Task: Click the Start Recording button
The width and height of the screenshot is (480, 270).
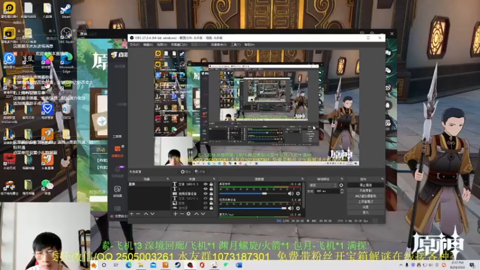Action: (x=365, y=191)
